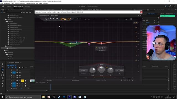
Task: Redo the last Pro-Q 3 change
Action: 80,19
